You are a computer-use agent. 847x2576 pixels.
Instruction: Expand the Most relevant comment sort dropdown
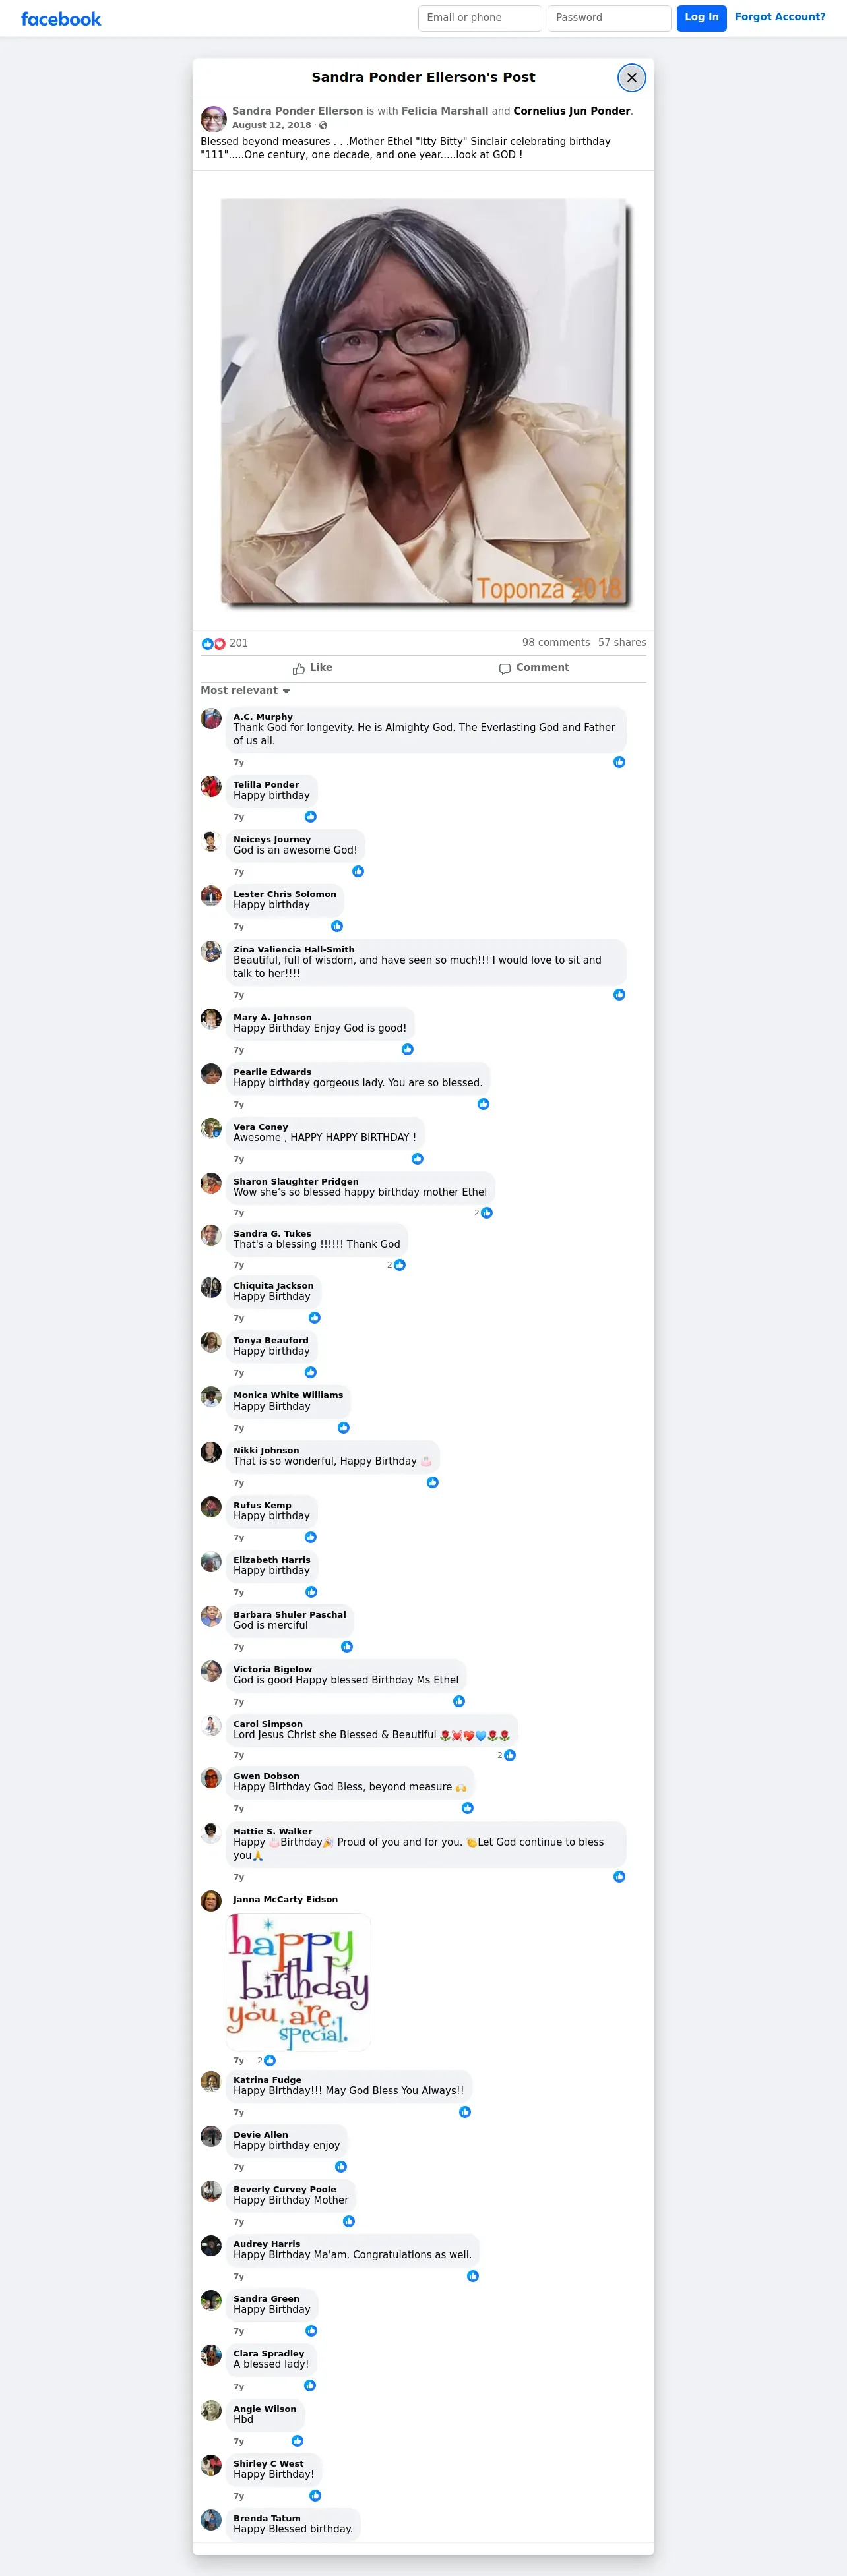245,691
